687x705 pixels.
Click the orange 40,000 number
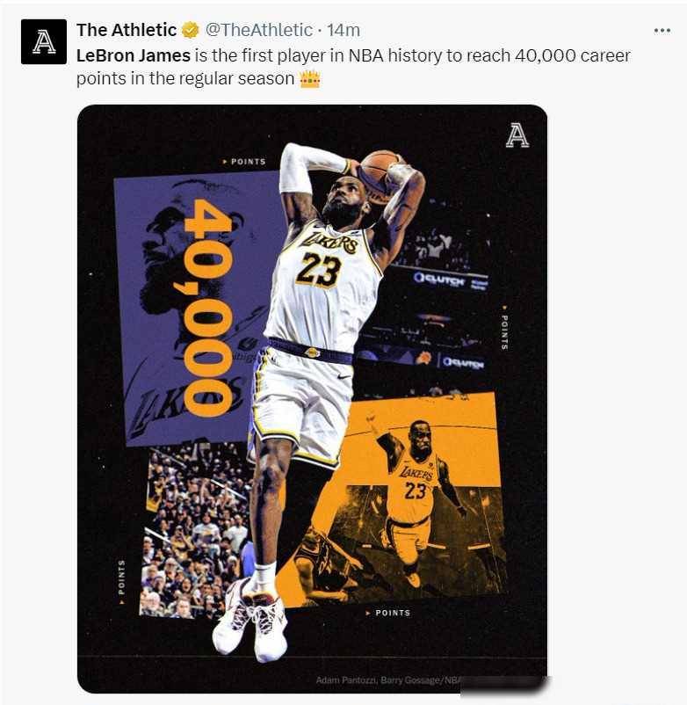pyautogui.click(x=209, y=308)
